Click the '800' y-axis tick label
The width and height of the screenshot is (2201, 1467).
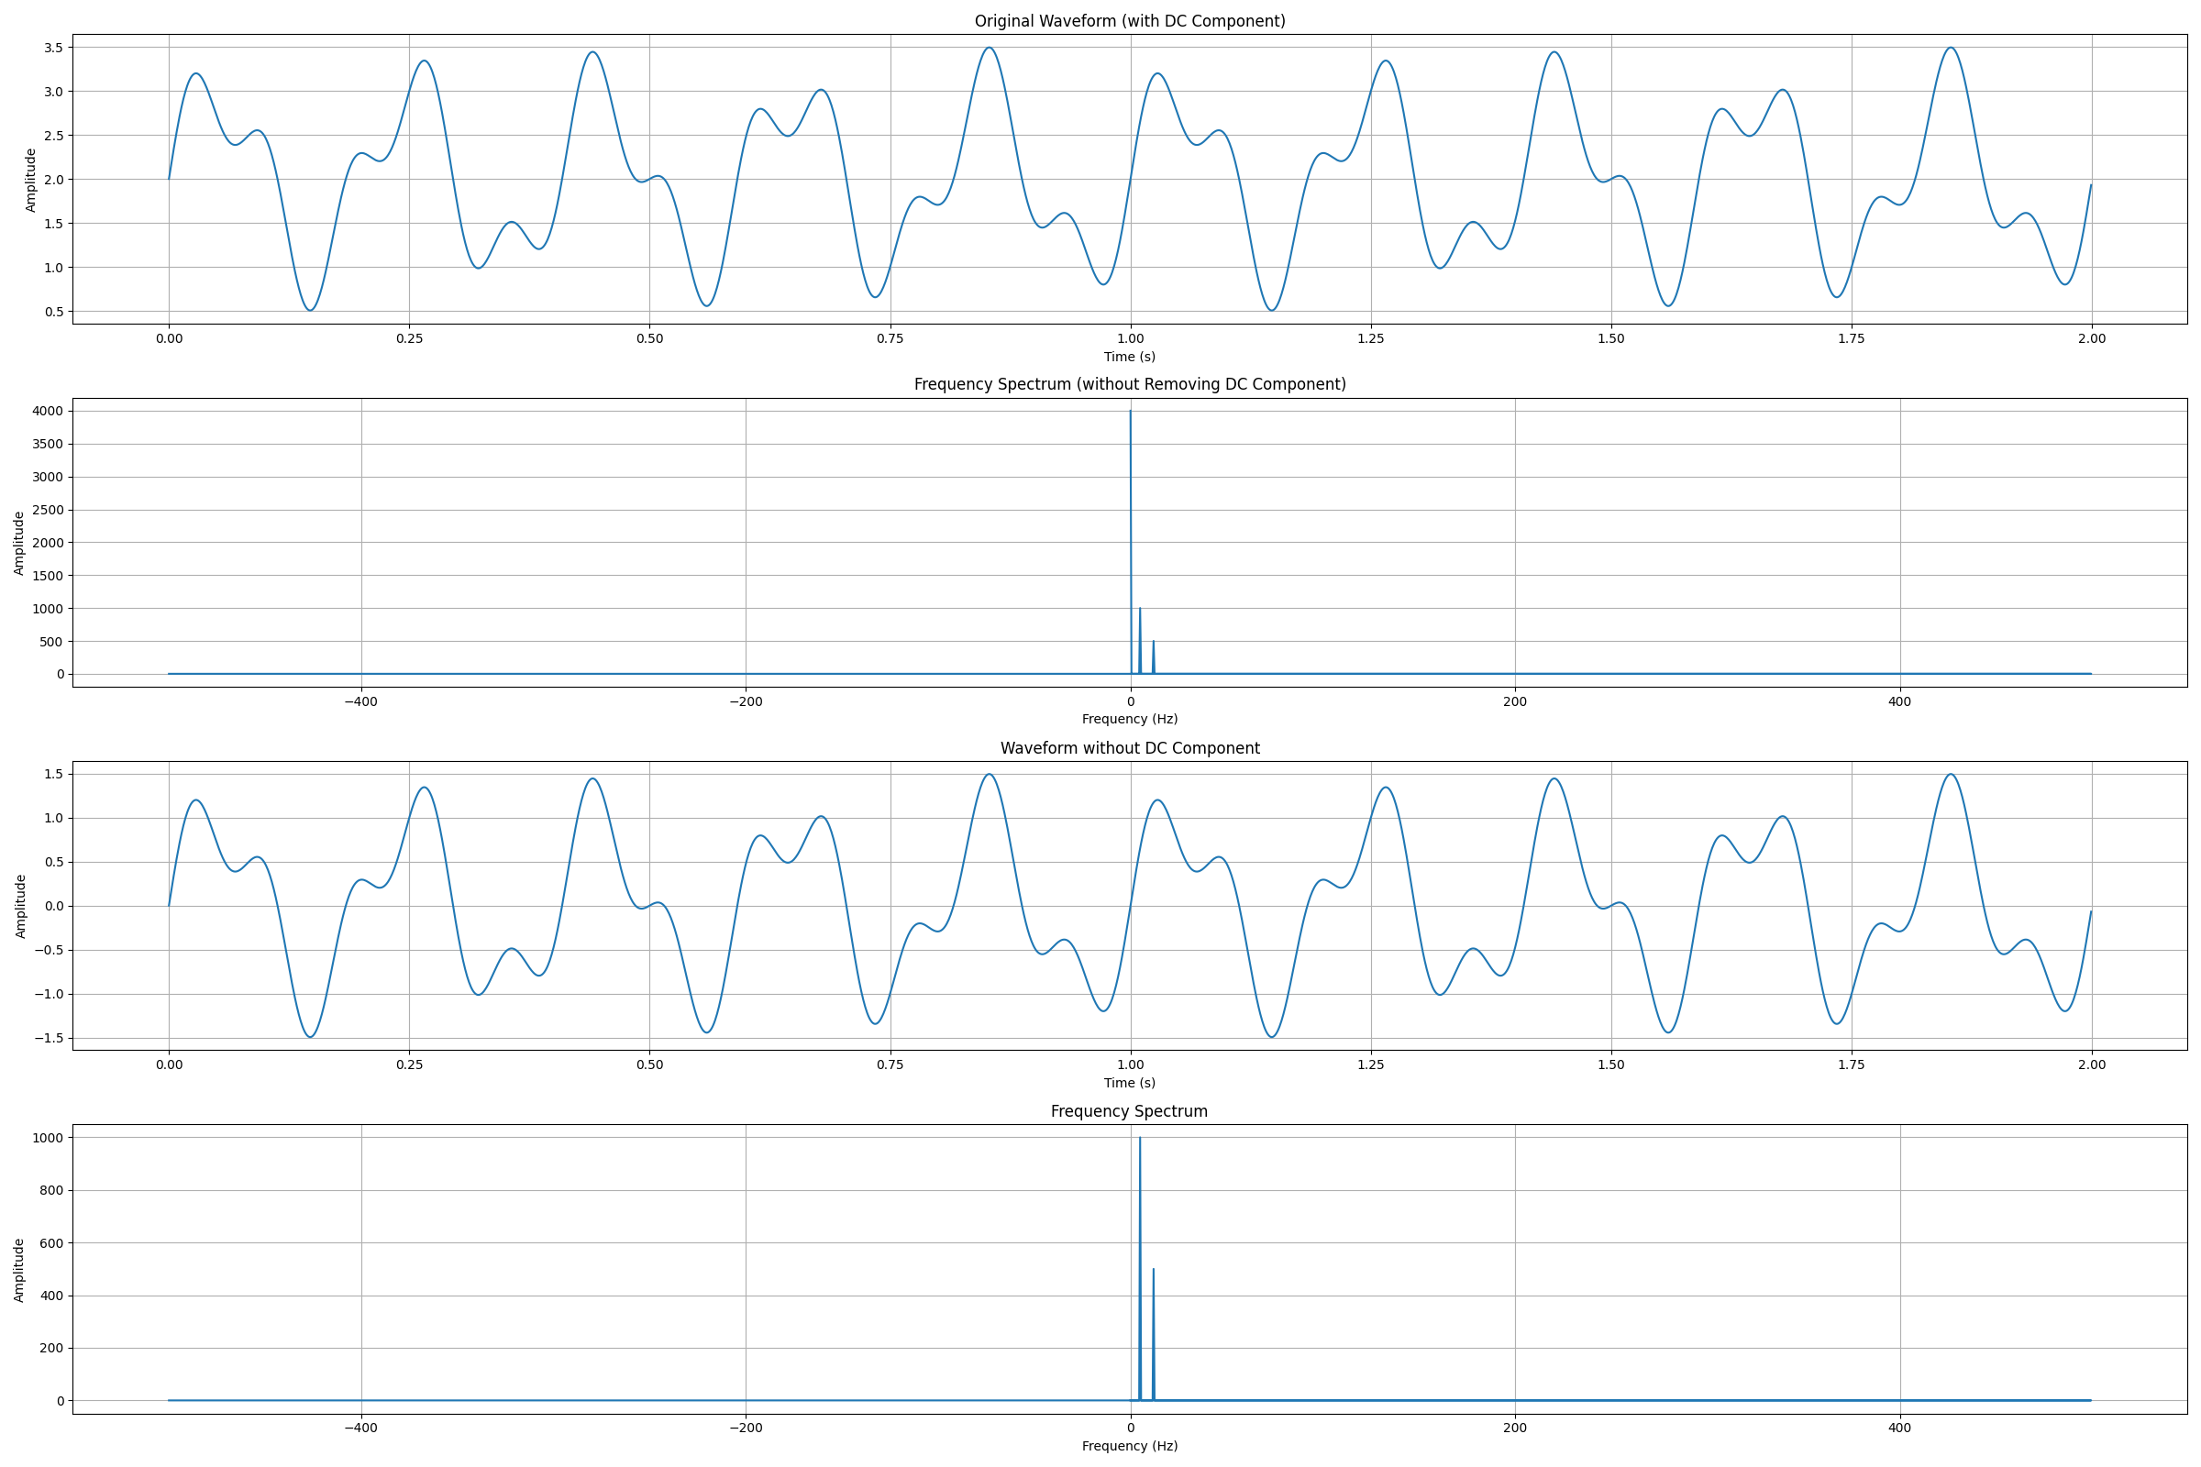point(52,1190)
